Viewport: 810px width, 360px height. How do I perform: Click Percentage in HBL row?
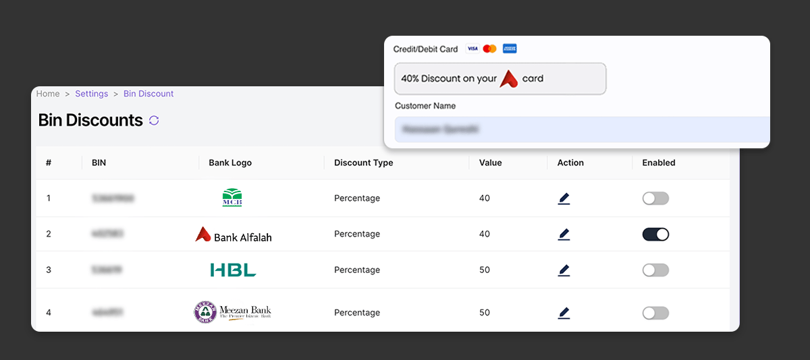[x=357, y=270]
